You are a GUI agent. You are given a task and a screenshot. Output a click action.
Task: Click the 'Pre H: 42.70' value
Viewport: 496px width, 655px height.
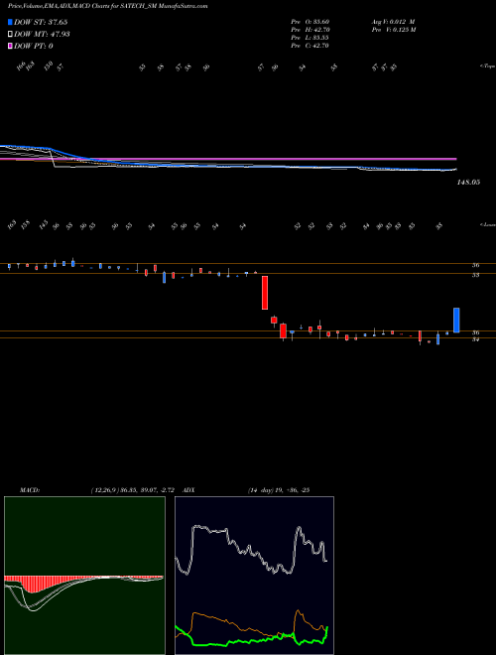(x=310, y=30)
